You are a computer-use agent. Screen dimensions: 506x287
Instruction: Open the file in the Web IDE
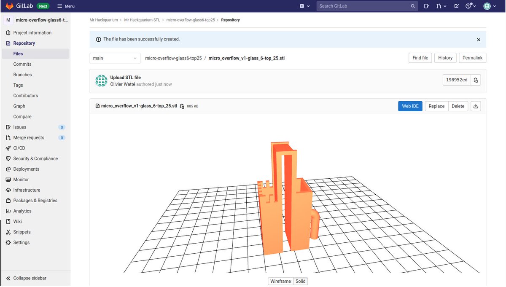point(410,106)
